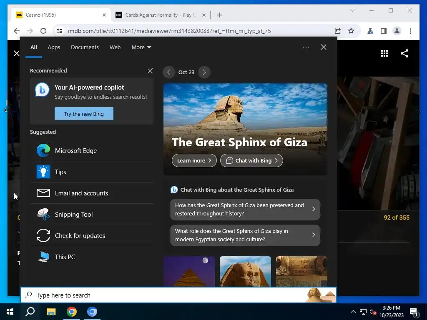
Task: Open the taskbar clock and date
Action: pos(392,312)
